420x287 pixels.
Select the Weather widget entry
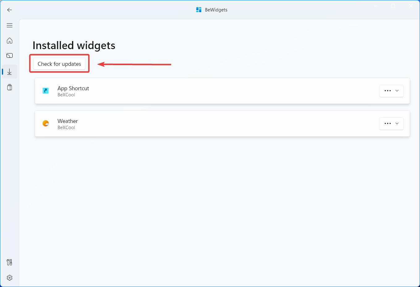click(185, 124)
